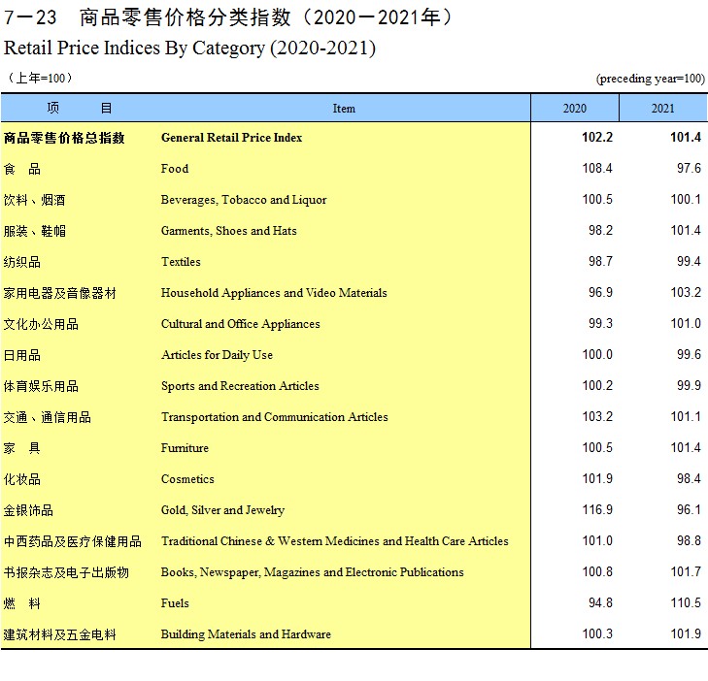The height and width of the screenshot is (681, 708).
Task: Click Gold, Silver and Jewelry 2020 value 116.9
Action: coord(597,510)
